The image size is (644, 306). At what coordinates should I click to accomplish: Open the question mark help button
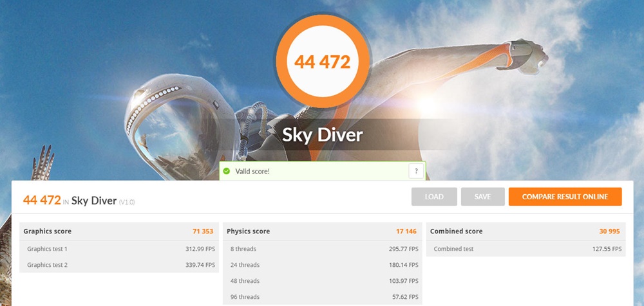click(416, 171)
